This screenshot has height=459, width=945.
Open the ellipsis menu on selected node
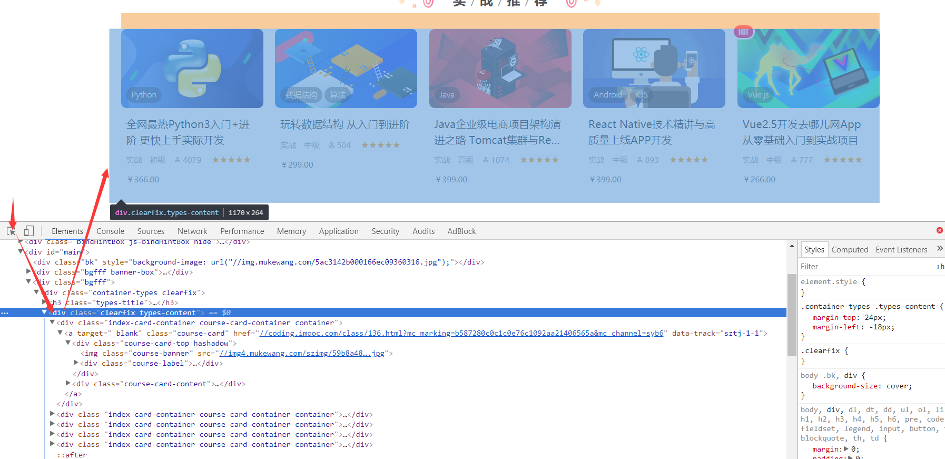point(5,313)
